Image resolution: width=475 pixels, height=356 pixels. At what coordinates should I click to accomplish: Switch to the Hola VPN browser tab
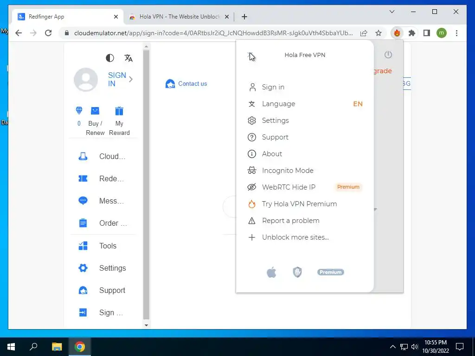coord(179,17)
